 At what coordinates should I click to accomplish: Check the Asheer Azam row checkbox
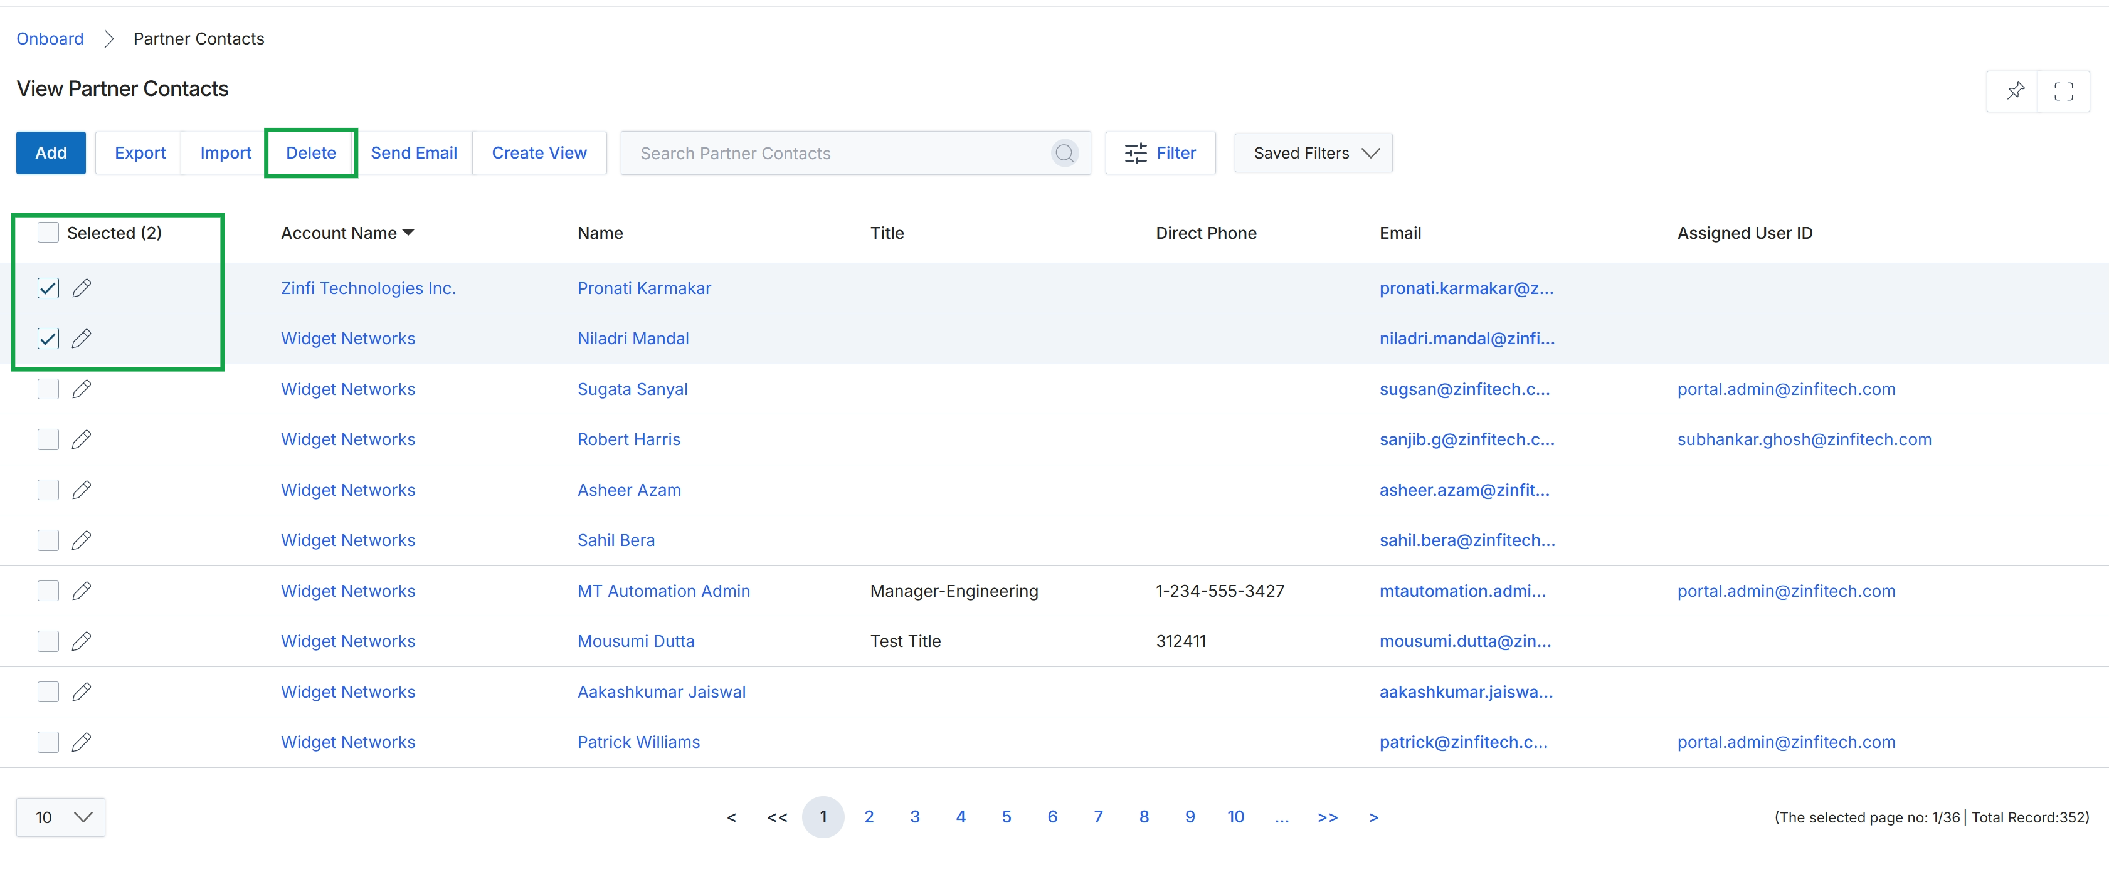tap(48, 490)
